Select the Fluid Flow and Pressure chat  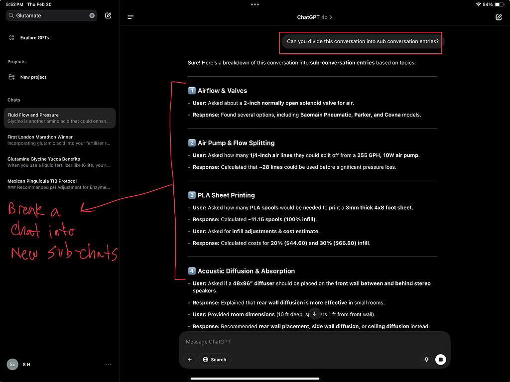[60, 118]
